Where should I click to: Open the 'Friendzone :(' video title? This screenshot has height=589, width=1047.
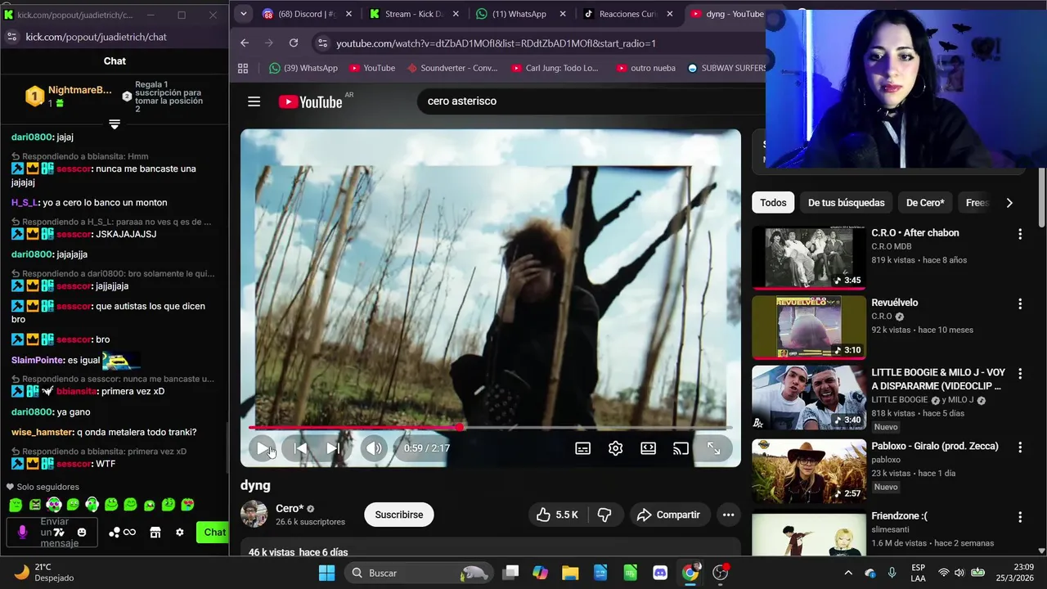click(x=900, y=515)
